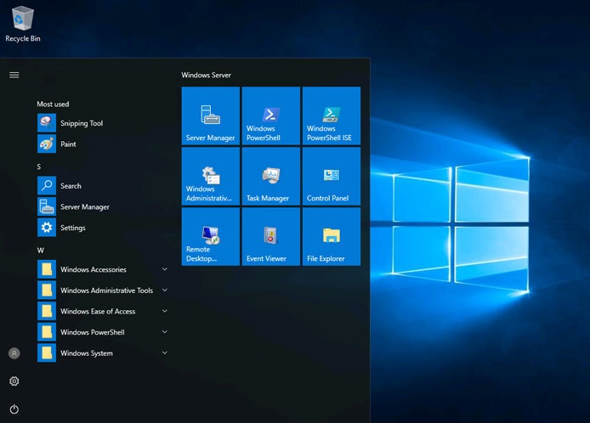This screenshot has width=590, height=423.
Task: Click the user account avatar icon
Action: [x=14, y=353]
